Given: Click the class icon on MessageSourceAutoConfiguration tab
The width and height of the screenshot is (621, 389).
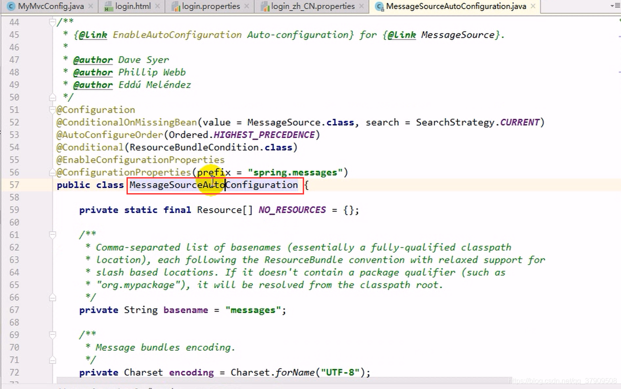Looking at the screenshot, I should coord(380,7).
